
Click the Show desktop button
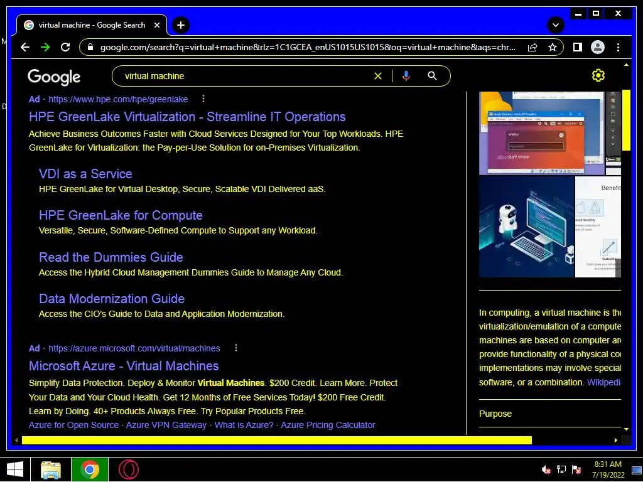[x=637, y=469]
